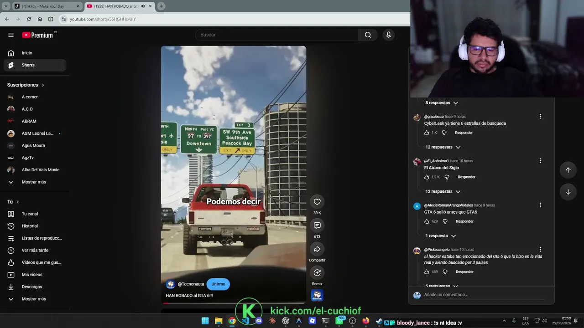Go to previous short with up arrow
Image resolution: width=584 pixels, height=328 pixels.
coord(568,170)
